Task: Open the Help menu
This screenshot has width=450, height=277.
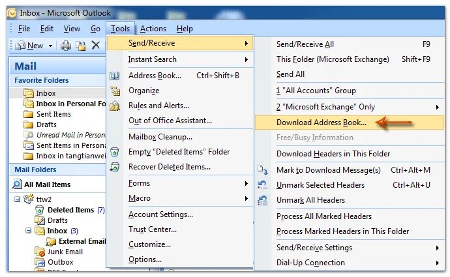Action: 185,29
